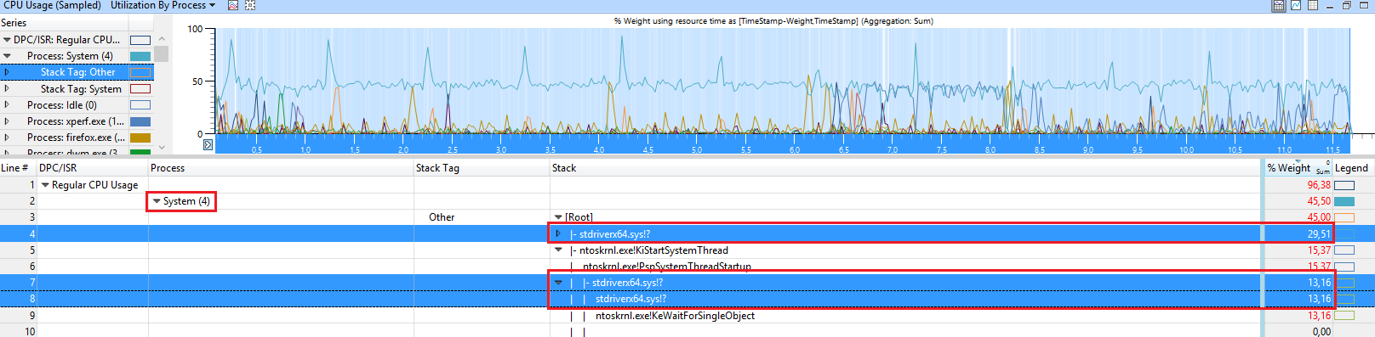Toggle the Stack Tag: System legend swatch
The width and height of the screenshot is (1375, 337).
(x=140, y=89)
